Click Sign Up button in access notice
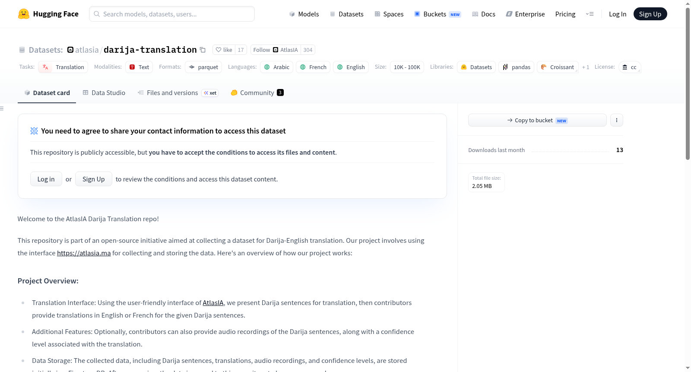The image size is (691, 372). point(94,179)
